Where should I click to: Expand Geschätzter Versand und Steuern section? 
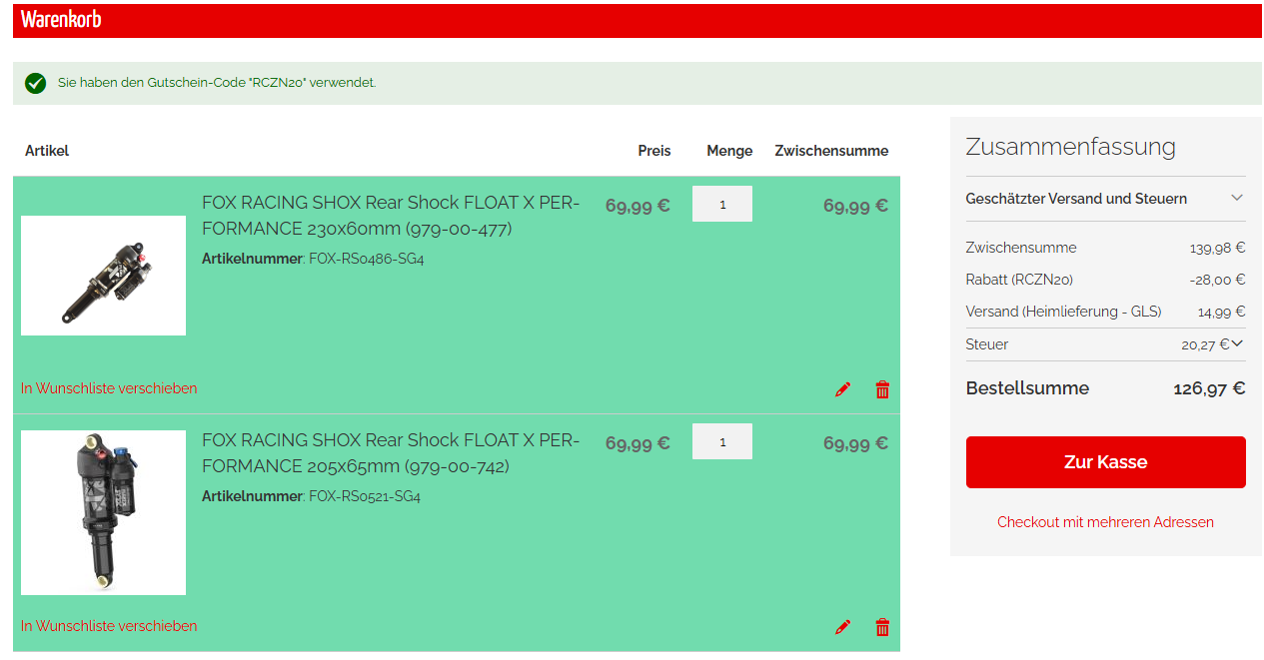[x=1237, y=198]
